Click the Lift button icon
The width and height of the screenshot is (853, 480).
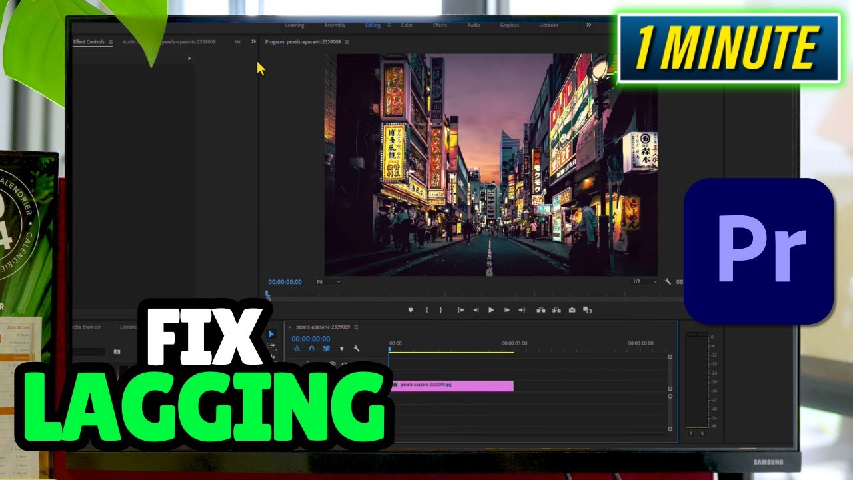click(540, 310)
